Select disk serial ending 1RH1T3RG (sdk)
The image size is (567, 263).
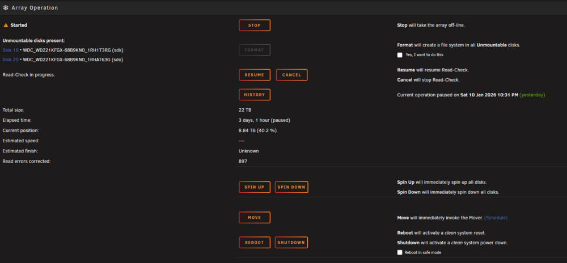73,50
